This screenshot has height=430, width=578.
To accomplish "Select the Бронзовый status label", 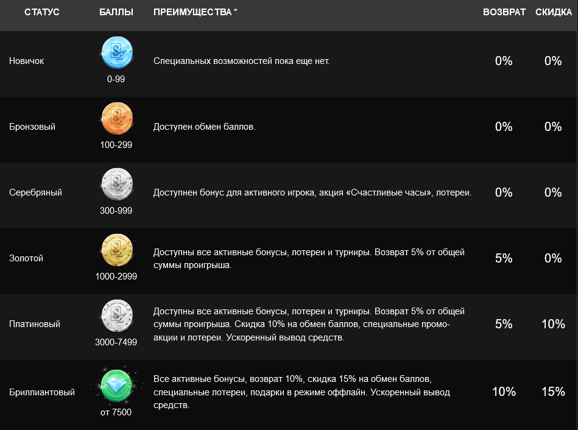I will point(32,127).
